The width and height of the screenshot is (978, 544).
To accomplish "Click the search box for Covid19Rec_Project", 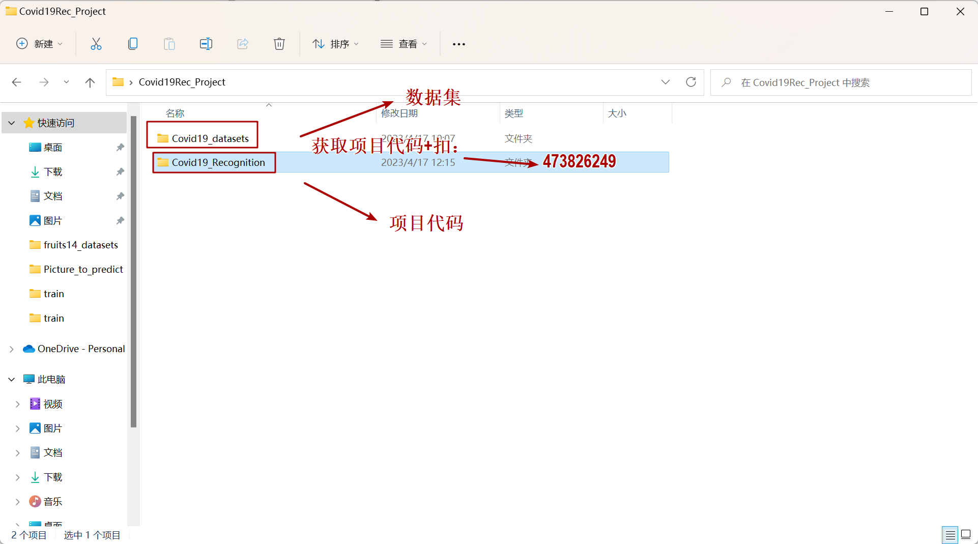I will pos(841,82).
